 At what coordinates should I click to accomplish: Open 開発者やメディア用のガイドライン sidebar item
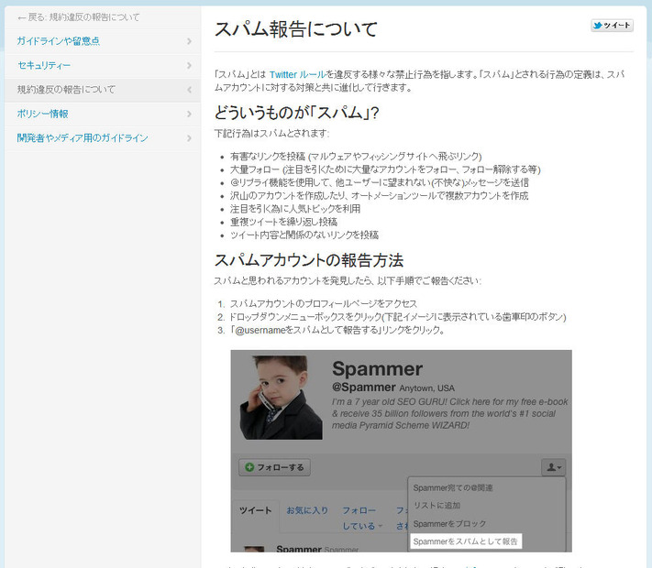[x=103, y=138]
